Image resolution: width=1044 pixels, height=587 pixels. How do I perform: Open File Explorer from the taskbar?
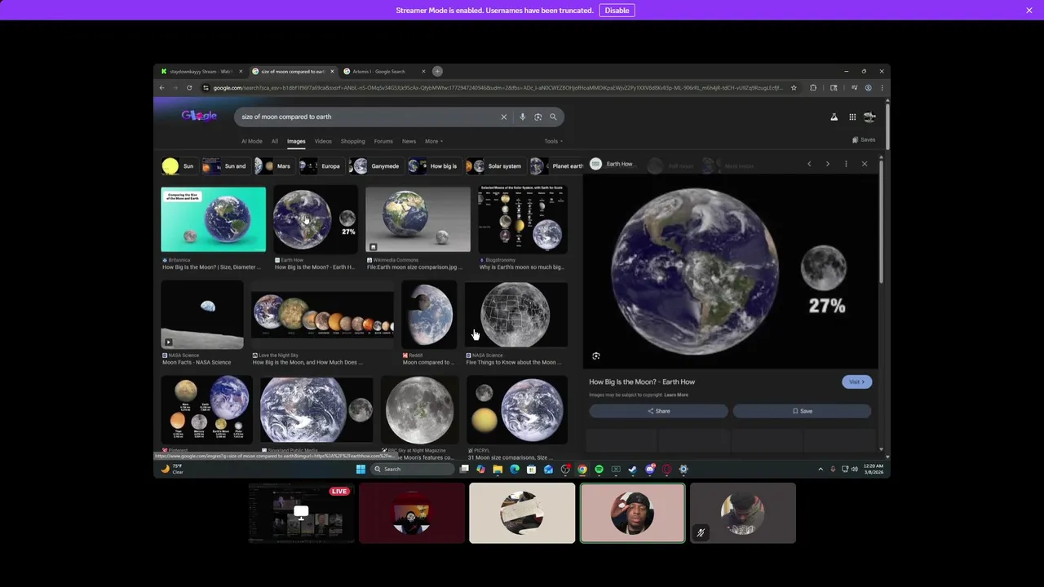click(x=498, y=469)
